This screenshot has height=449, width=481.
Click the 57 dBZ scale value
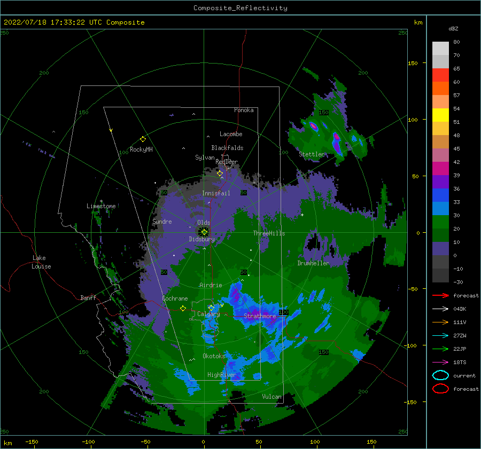[456, 96]
